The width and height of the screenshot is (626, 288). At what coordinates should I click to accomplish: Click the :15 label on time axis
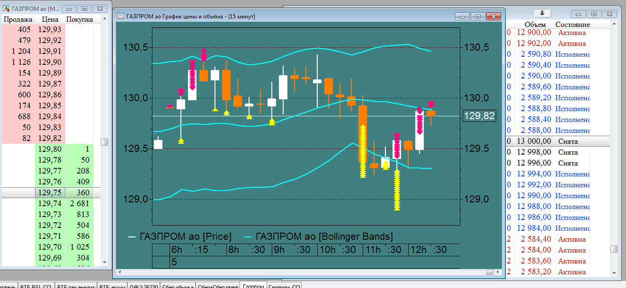tap(201, 250)
